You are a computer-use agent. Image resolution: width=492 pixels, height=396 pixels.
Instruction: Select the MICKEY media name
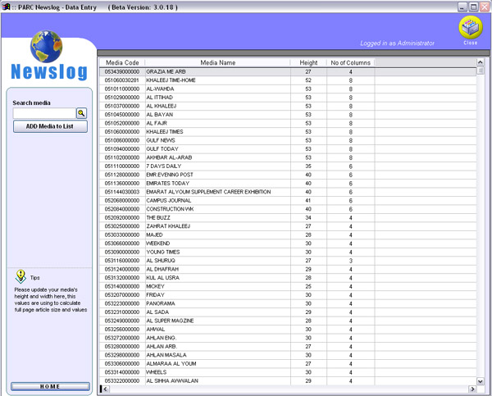tap(155, 286)
